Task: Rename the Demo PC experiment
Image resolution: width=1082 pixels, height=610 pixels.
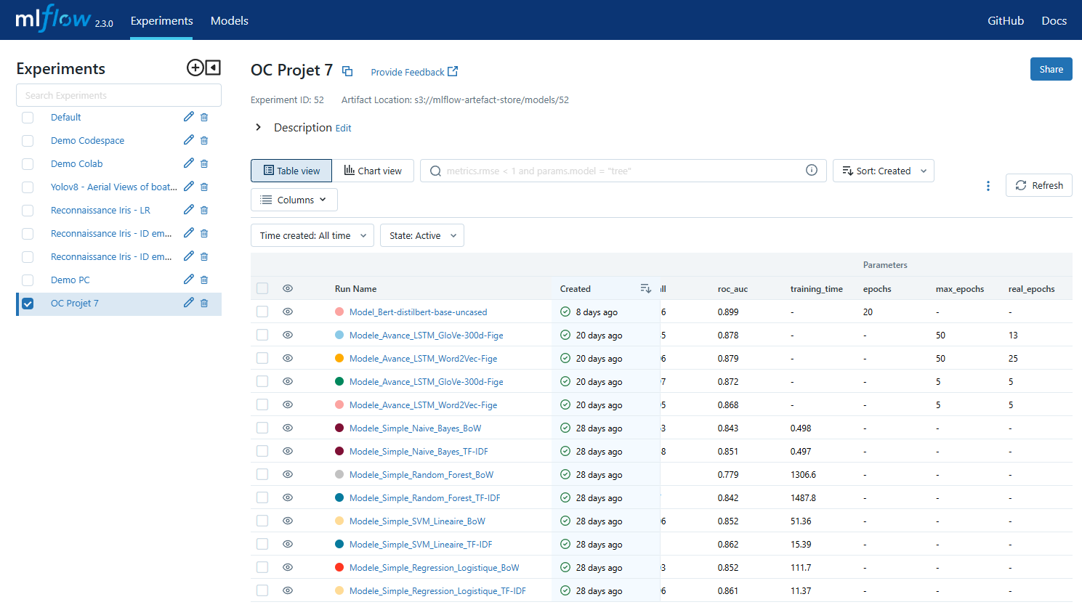Action: tap(189, 280)
